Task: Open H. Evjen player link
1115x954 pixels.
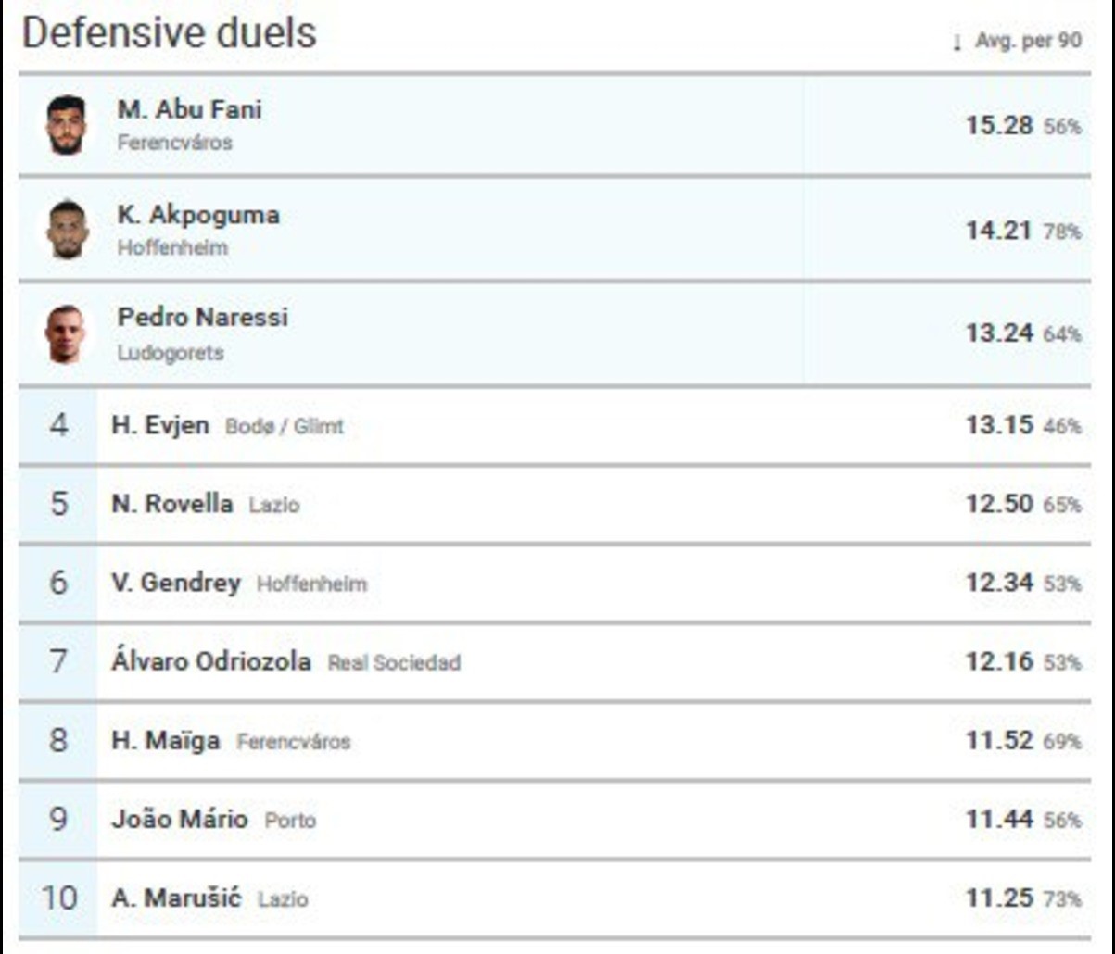Action: coord(159,426)
